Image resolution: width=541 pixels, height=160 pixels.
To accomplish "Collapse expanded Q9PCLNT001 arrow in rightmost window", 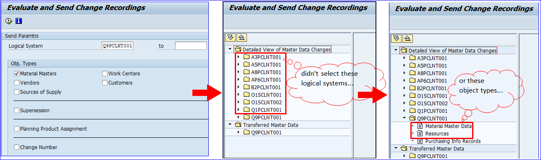I will click(404, 118).
